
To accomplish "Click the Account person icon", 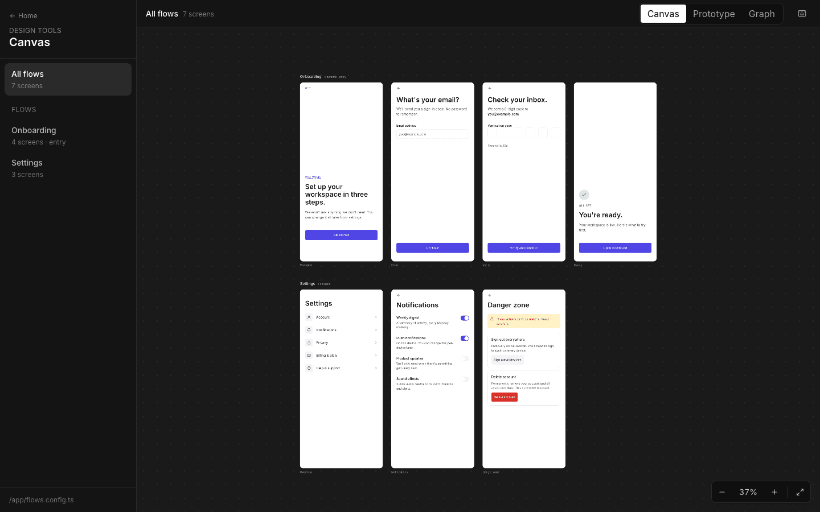I will click(309, 317).
